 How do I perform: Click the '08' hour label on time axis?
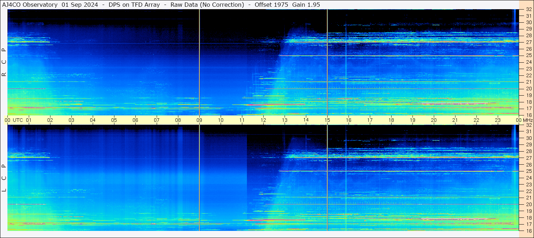pyautogui.click(x=178, y=120)
